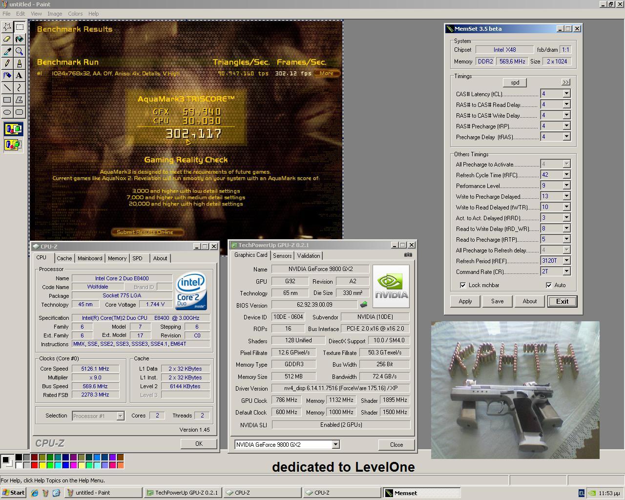This screenshot has width=625, height=500.
Task: Open the RAS# Precharge (tRP) dropdown
Action: (x=566, y=126)
